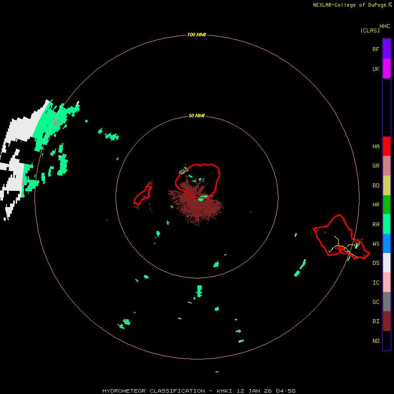Click the brown BI legend swatch
Screen dimensions: 394x394
387,321
